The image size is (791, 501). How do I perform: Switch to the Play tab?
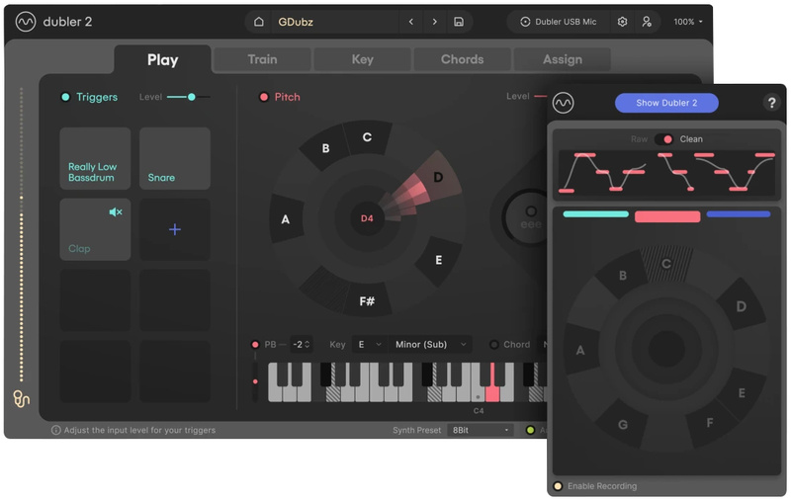(x=162, y=59)
